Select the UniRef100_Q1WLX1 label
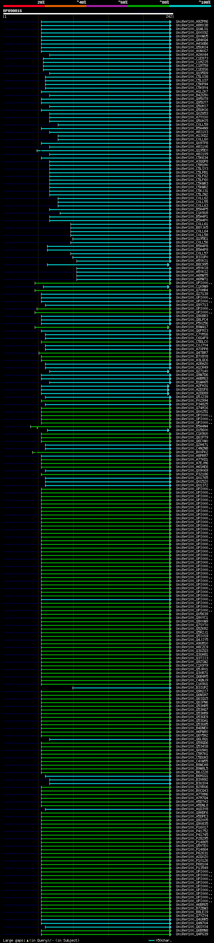This screenshot has height=943, width=214. coord(192,29)
